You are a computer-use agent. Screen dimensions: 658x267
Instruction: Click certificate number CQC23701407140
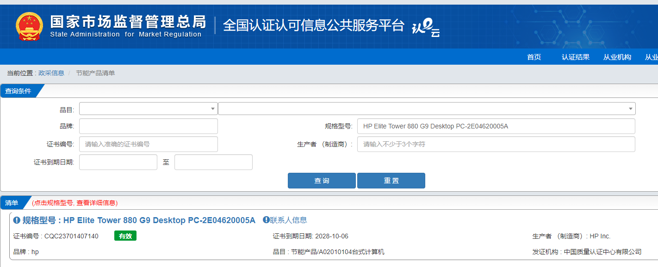(71, 236)
